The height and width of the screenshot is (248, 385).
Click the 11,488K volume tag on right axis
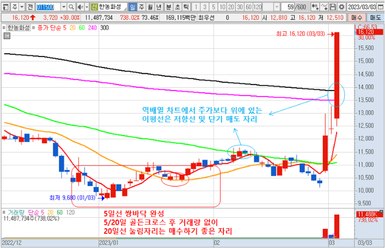pyautogui.click(x=367, y=215)
